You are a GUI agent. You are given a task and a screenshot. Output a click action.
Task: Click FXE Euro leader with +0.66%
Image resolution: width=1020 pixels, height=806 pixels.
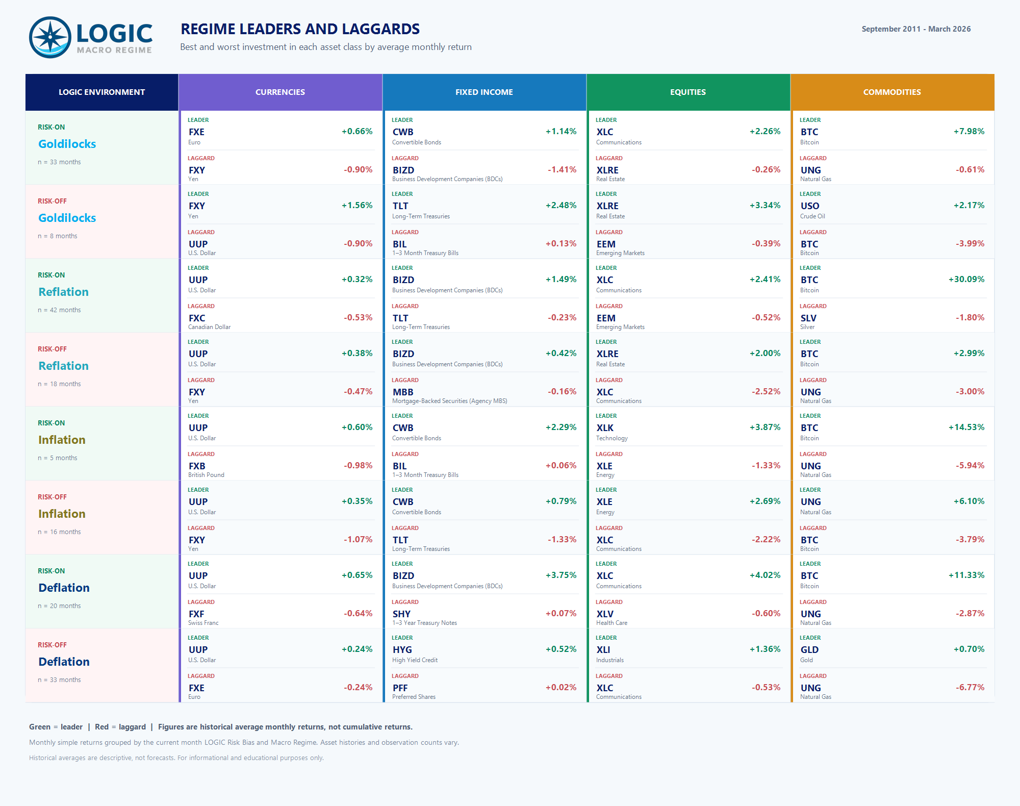tap(280, 131)
